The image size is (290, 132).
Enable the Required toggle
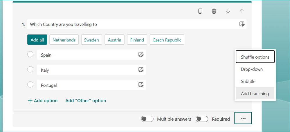(x=202, y=119)
